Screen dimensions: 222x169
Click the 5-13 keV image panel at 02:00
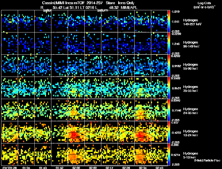[x=76, y=154]
